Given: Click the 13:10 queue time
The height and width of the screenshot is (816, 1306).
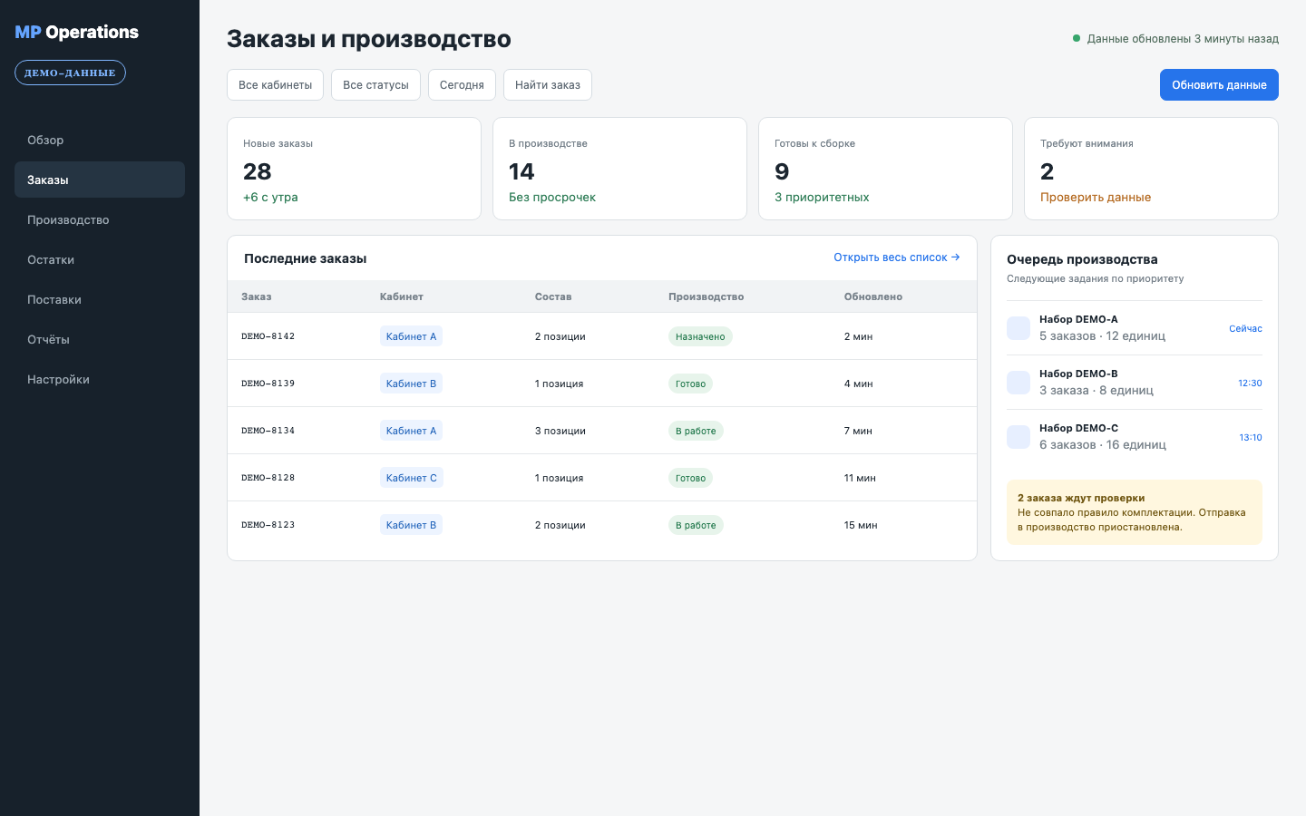Looking at the screenshot, I should (x=1251, y=437).
